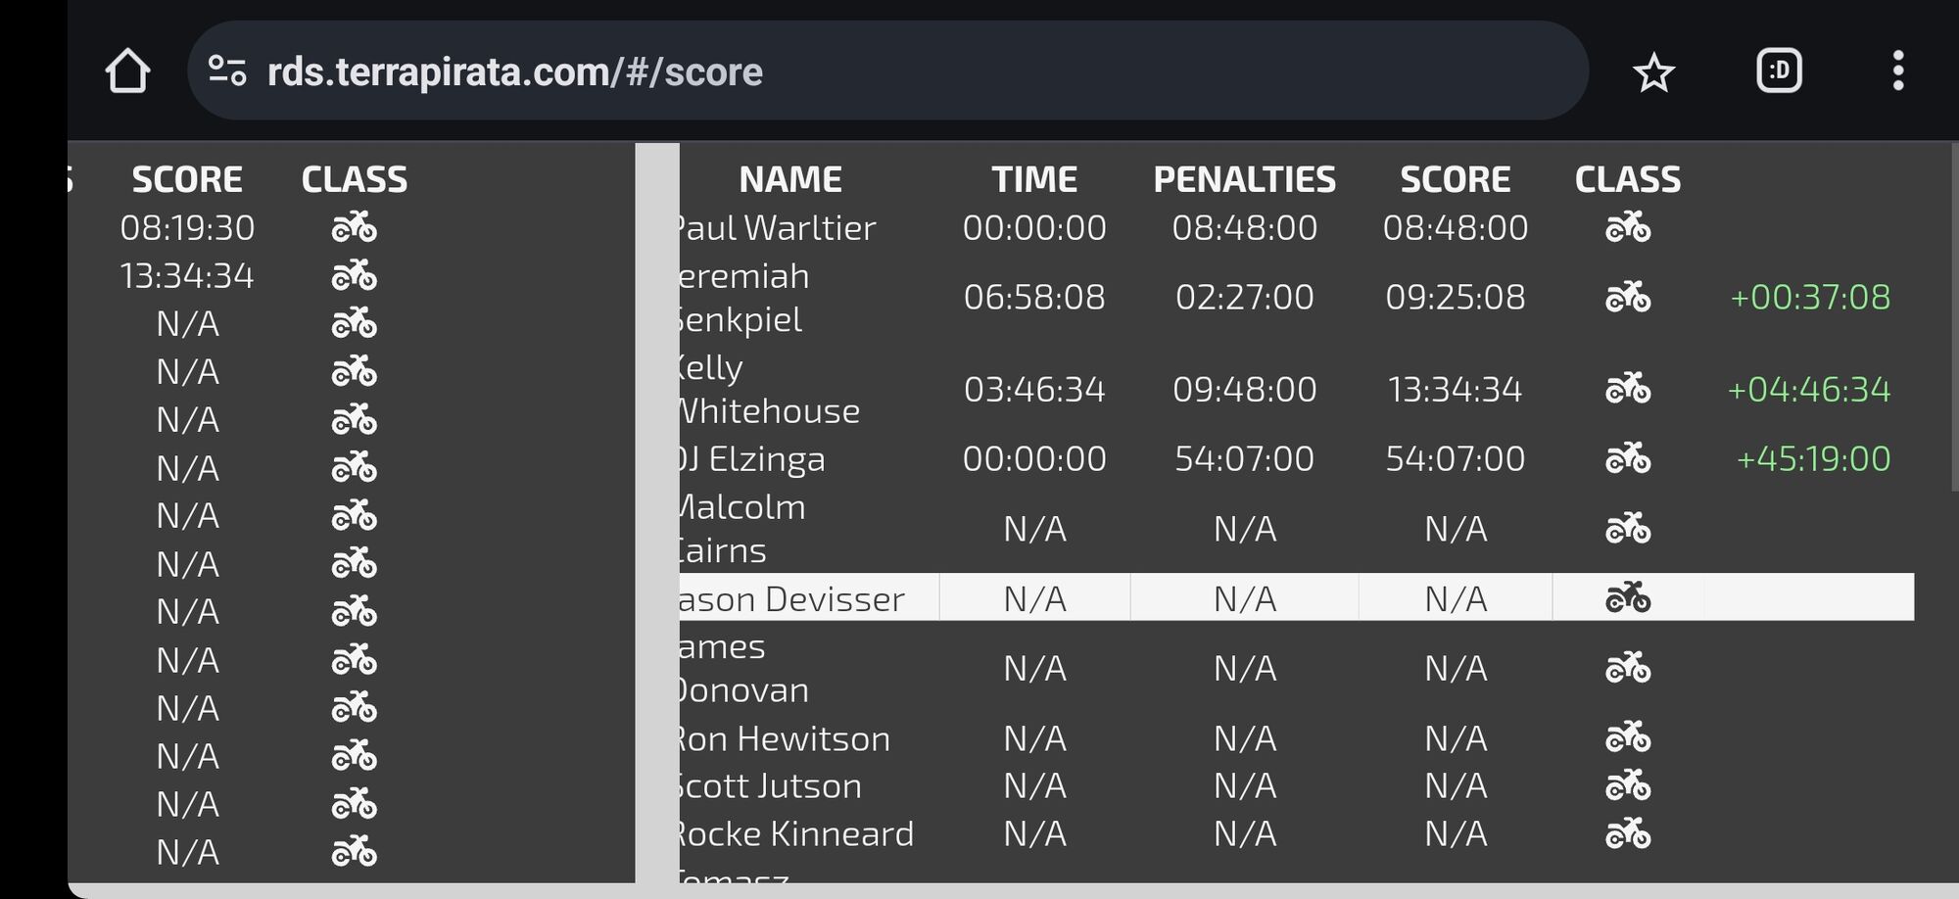Open the tab switcher button
This screenshot has width=1959, height=899.
coord(1779,71)
